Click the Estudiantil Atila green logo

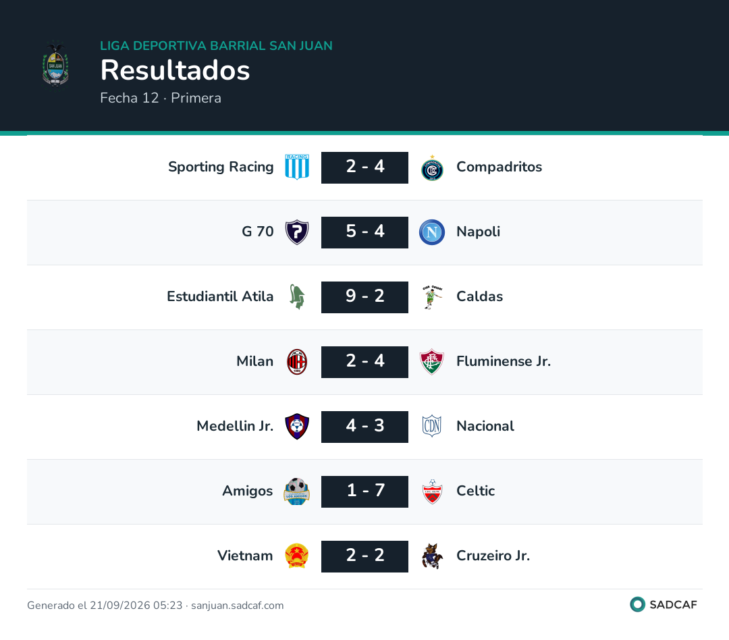tap(297, 297)
